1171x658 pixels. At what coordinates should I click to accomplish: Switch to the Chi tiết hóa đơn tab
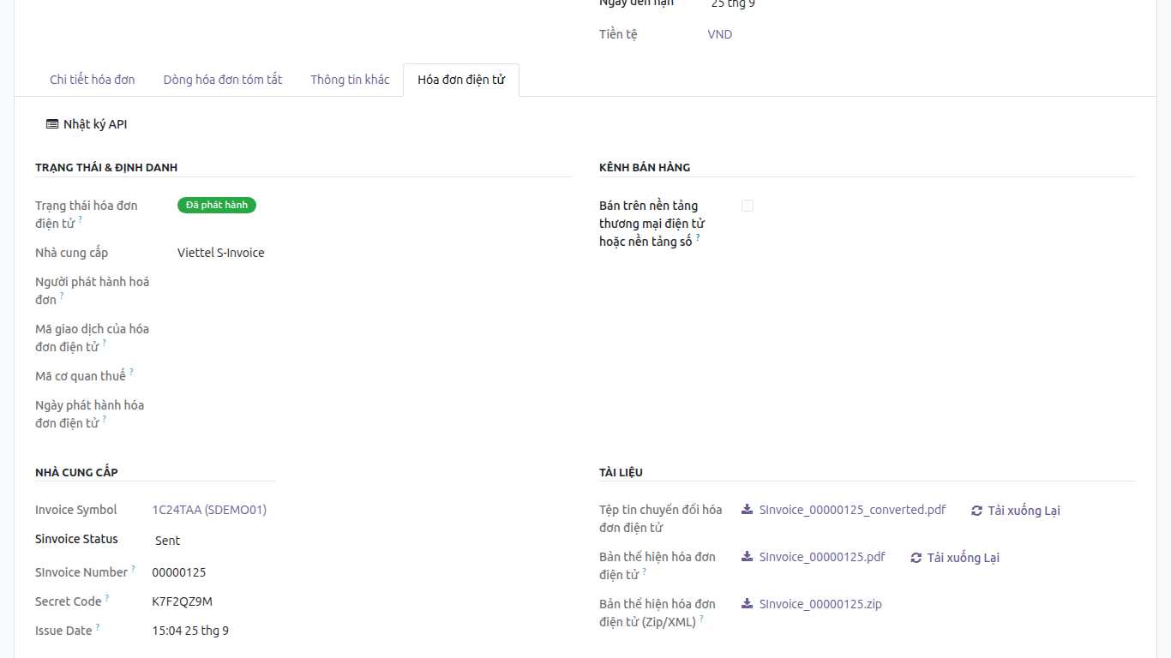point(93,80)
